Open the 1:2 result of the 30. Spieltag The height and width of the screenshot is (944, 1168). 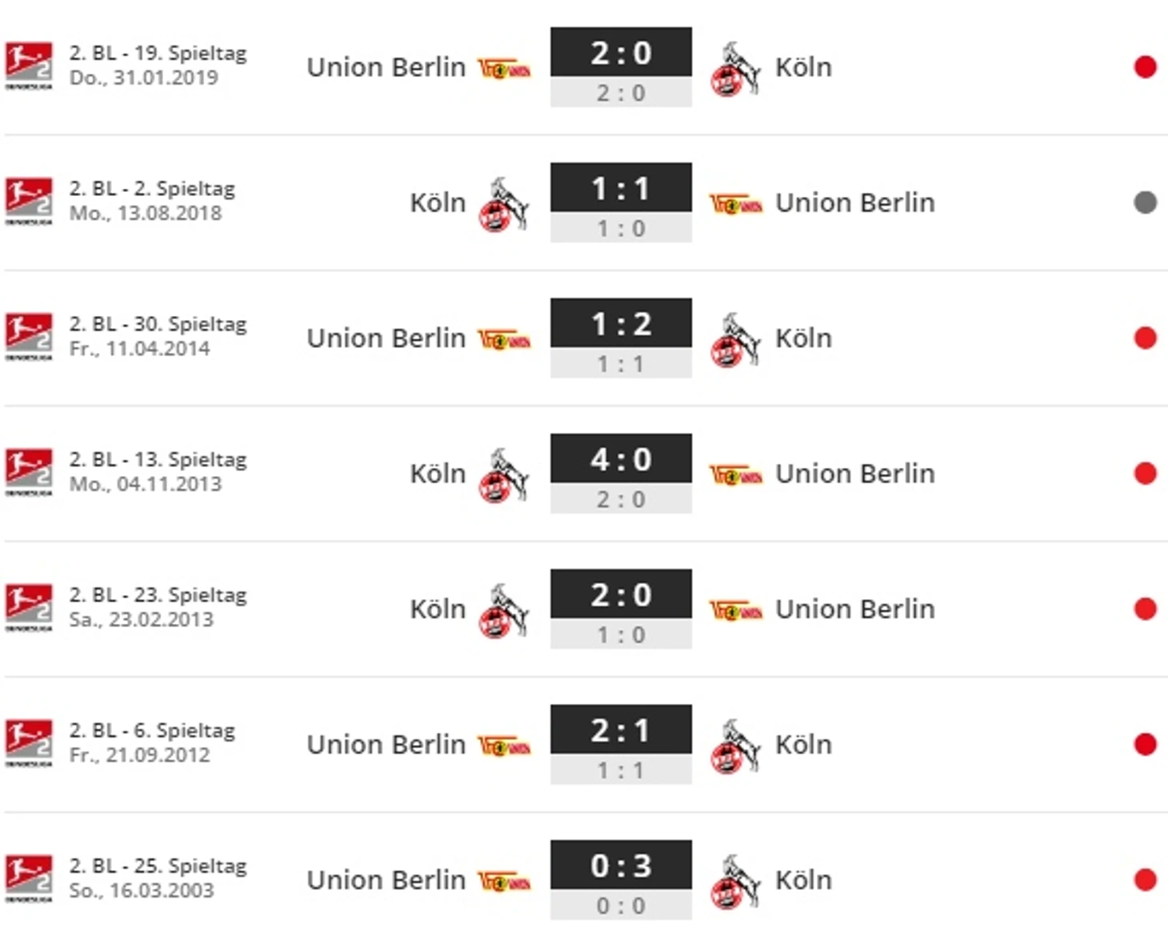pos(621,338)
